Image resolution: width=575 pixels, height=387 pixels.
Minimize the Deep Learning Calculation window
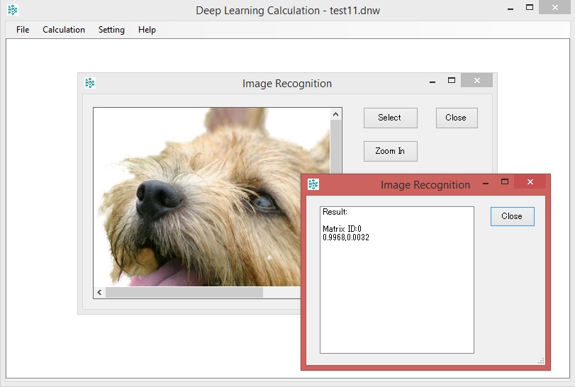coord(510,9)
